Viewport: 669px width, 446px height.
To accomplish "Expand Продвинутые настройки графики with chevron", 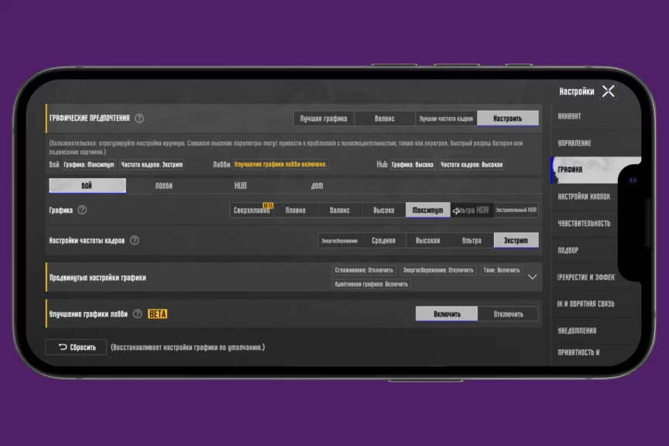I will point(532,277).
